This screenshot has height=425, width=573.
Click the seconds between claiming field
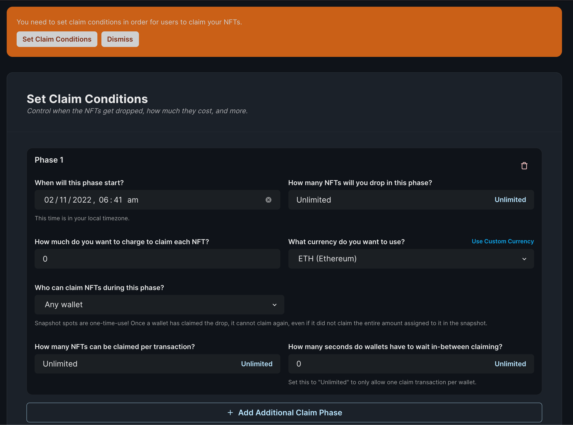point(376,364)
